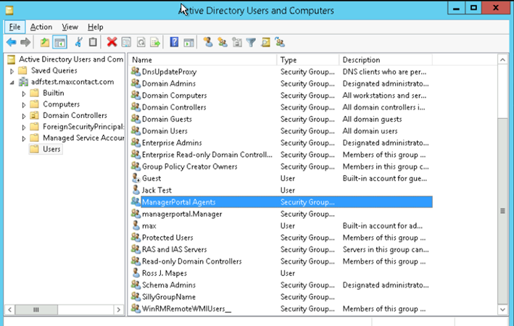Click the MMC app icon in title bar
Image resolution: width=514 pixels, height=326 pixels.
(9, 10)
